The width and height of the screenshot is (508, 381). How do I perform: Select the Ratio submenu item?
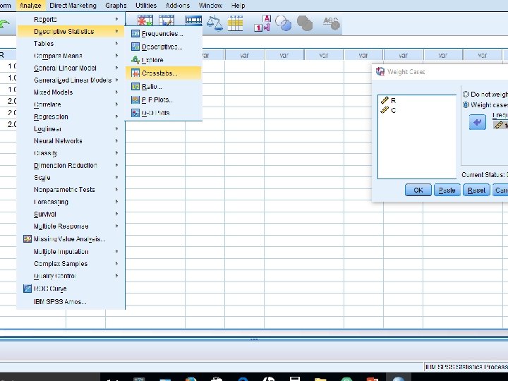click(x=164, y=87)
